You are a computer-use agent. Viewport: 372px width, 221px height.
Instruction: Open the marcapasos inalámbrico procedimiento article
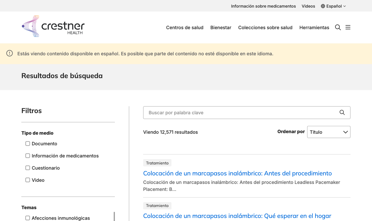237,173
